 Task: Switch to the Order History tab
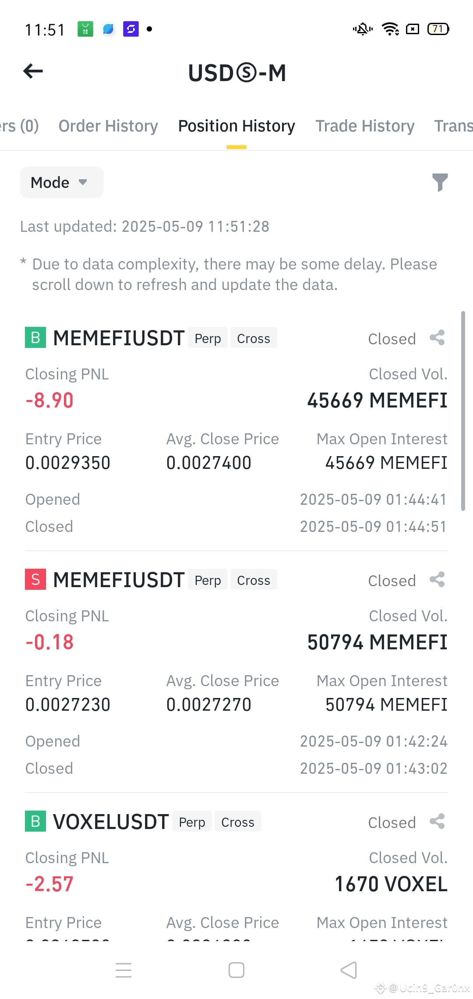click(x=108, y=126)
